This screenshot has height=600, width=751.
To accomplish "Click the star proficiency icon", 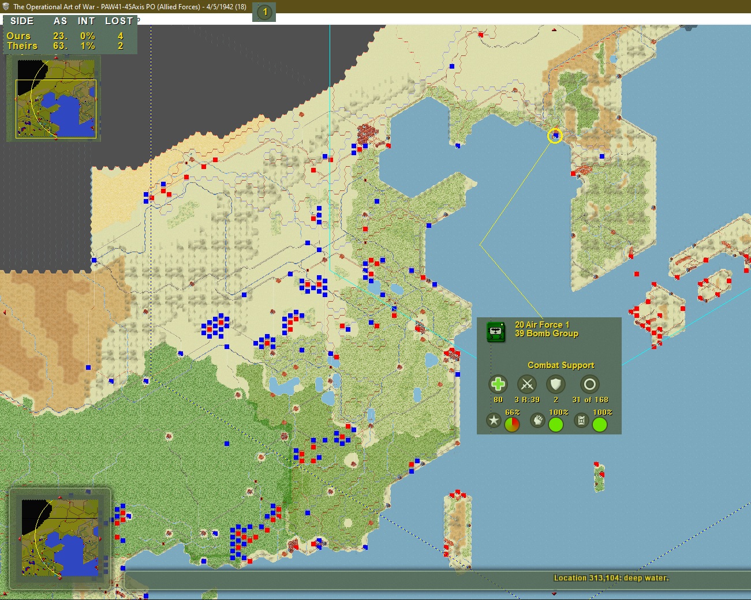I will coord(494,421).
